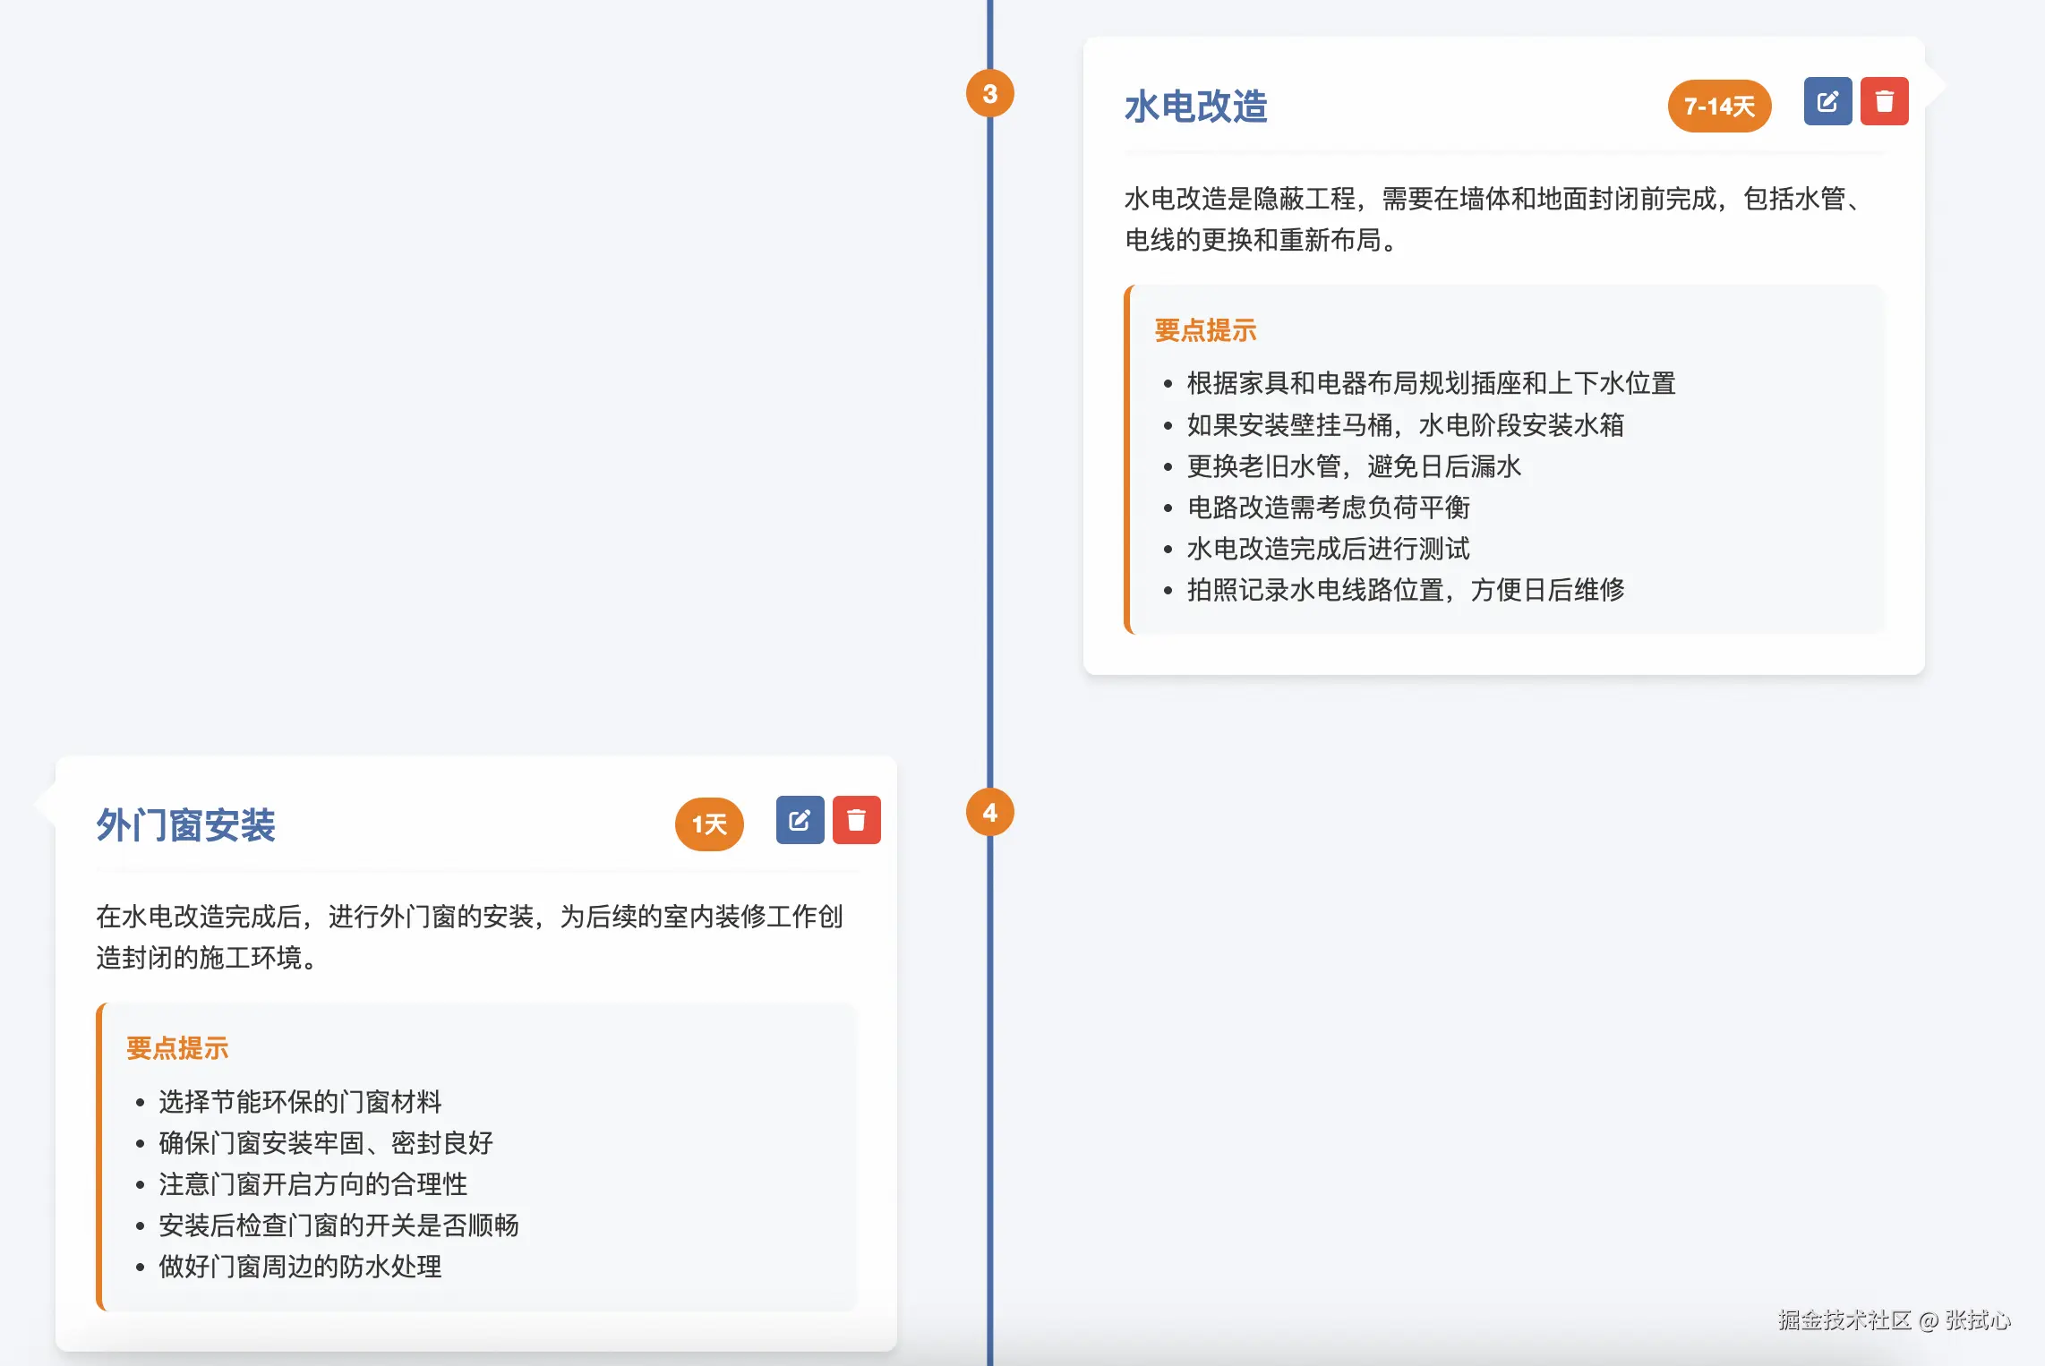Click 要点提示 heading in 水电改造 card
2045x1366 pixels.
(x=1205, y=330)
